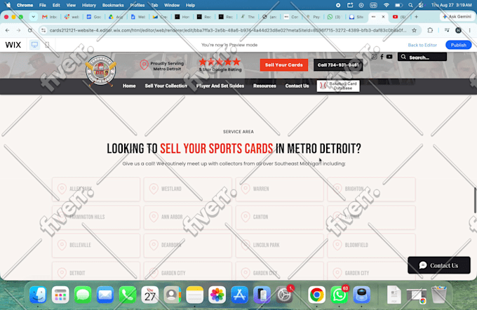Open Photos from the dock
The width and height of the screenshot is (477, 310).
217,295
